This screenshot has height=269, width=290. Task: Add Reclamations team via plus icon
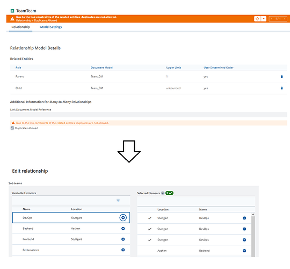(x=123, y=250)
